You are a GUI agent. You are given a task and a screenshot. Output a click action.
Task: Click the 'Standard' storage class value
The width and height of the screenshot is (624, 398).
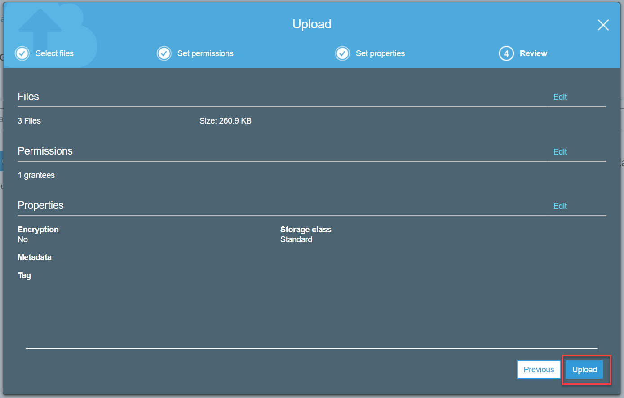tap(296, 239)
